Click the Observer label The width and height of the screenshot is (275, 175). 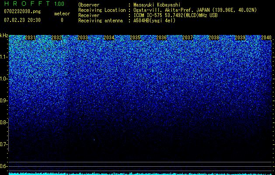89,5
